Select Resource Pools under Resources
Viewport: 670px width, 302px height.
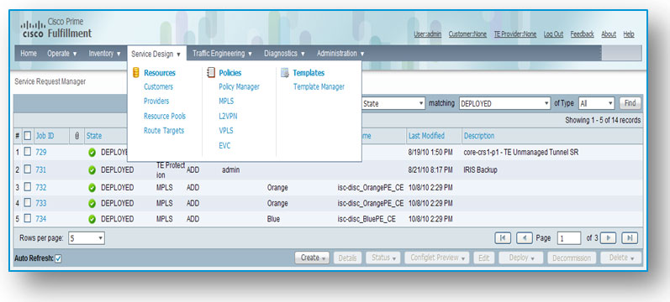[165, 116]
